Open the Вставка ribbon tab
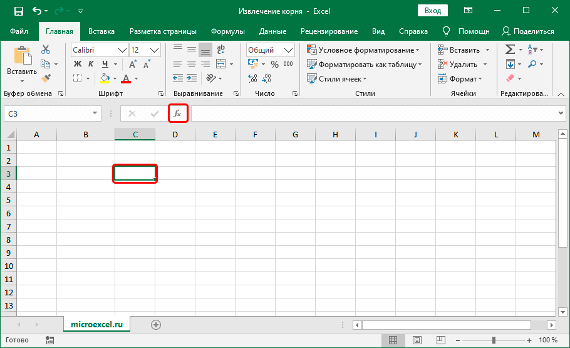570x348 pixels. [101, 31]
